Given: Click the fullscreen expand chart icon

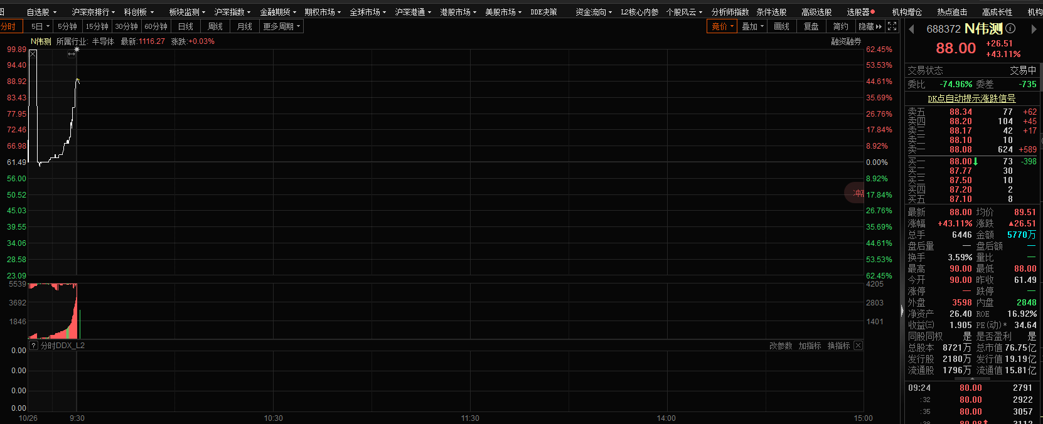Looking at the screenshot, I should [892, 26].
